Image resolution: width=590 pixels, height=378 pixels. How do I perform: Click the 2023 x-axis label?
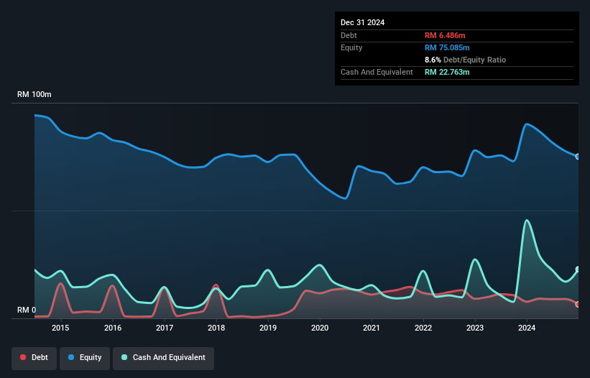pyautogui.click(x=475, y=328)
